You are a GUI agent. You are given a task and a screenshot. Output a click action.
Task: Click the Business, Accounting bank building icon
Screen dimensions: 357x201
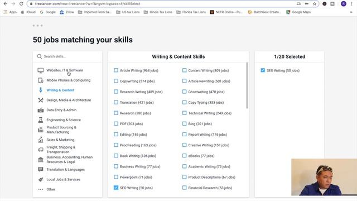pyautogui.click(x=41, y=160)
